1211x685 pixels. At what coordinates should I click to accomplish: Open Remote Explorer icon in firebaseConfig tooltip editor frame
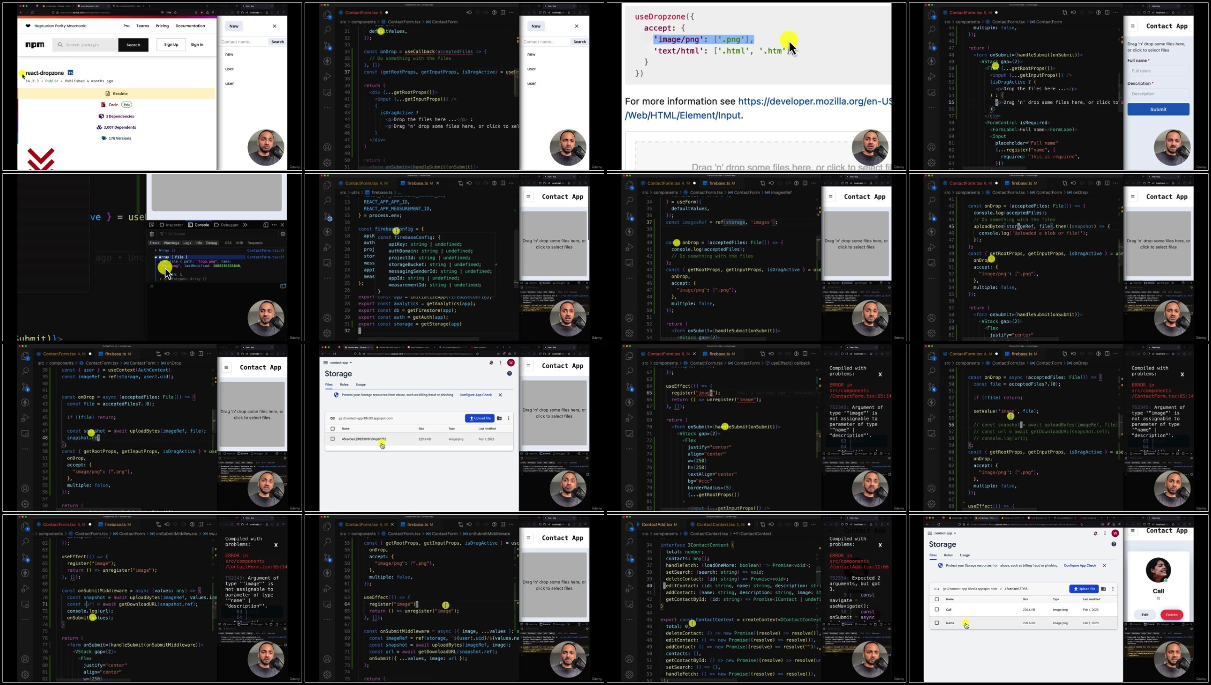tap(327, 263)
